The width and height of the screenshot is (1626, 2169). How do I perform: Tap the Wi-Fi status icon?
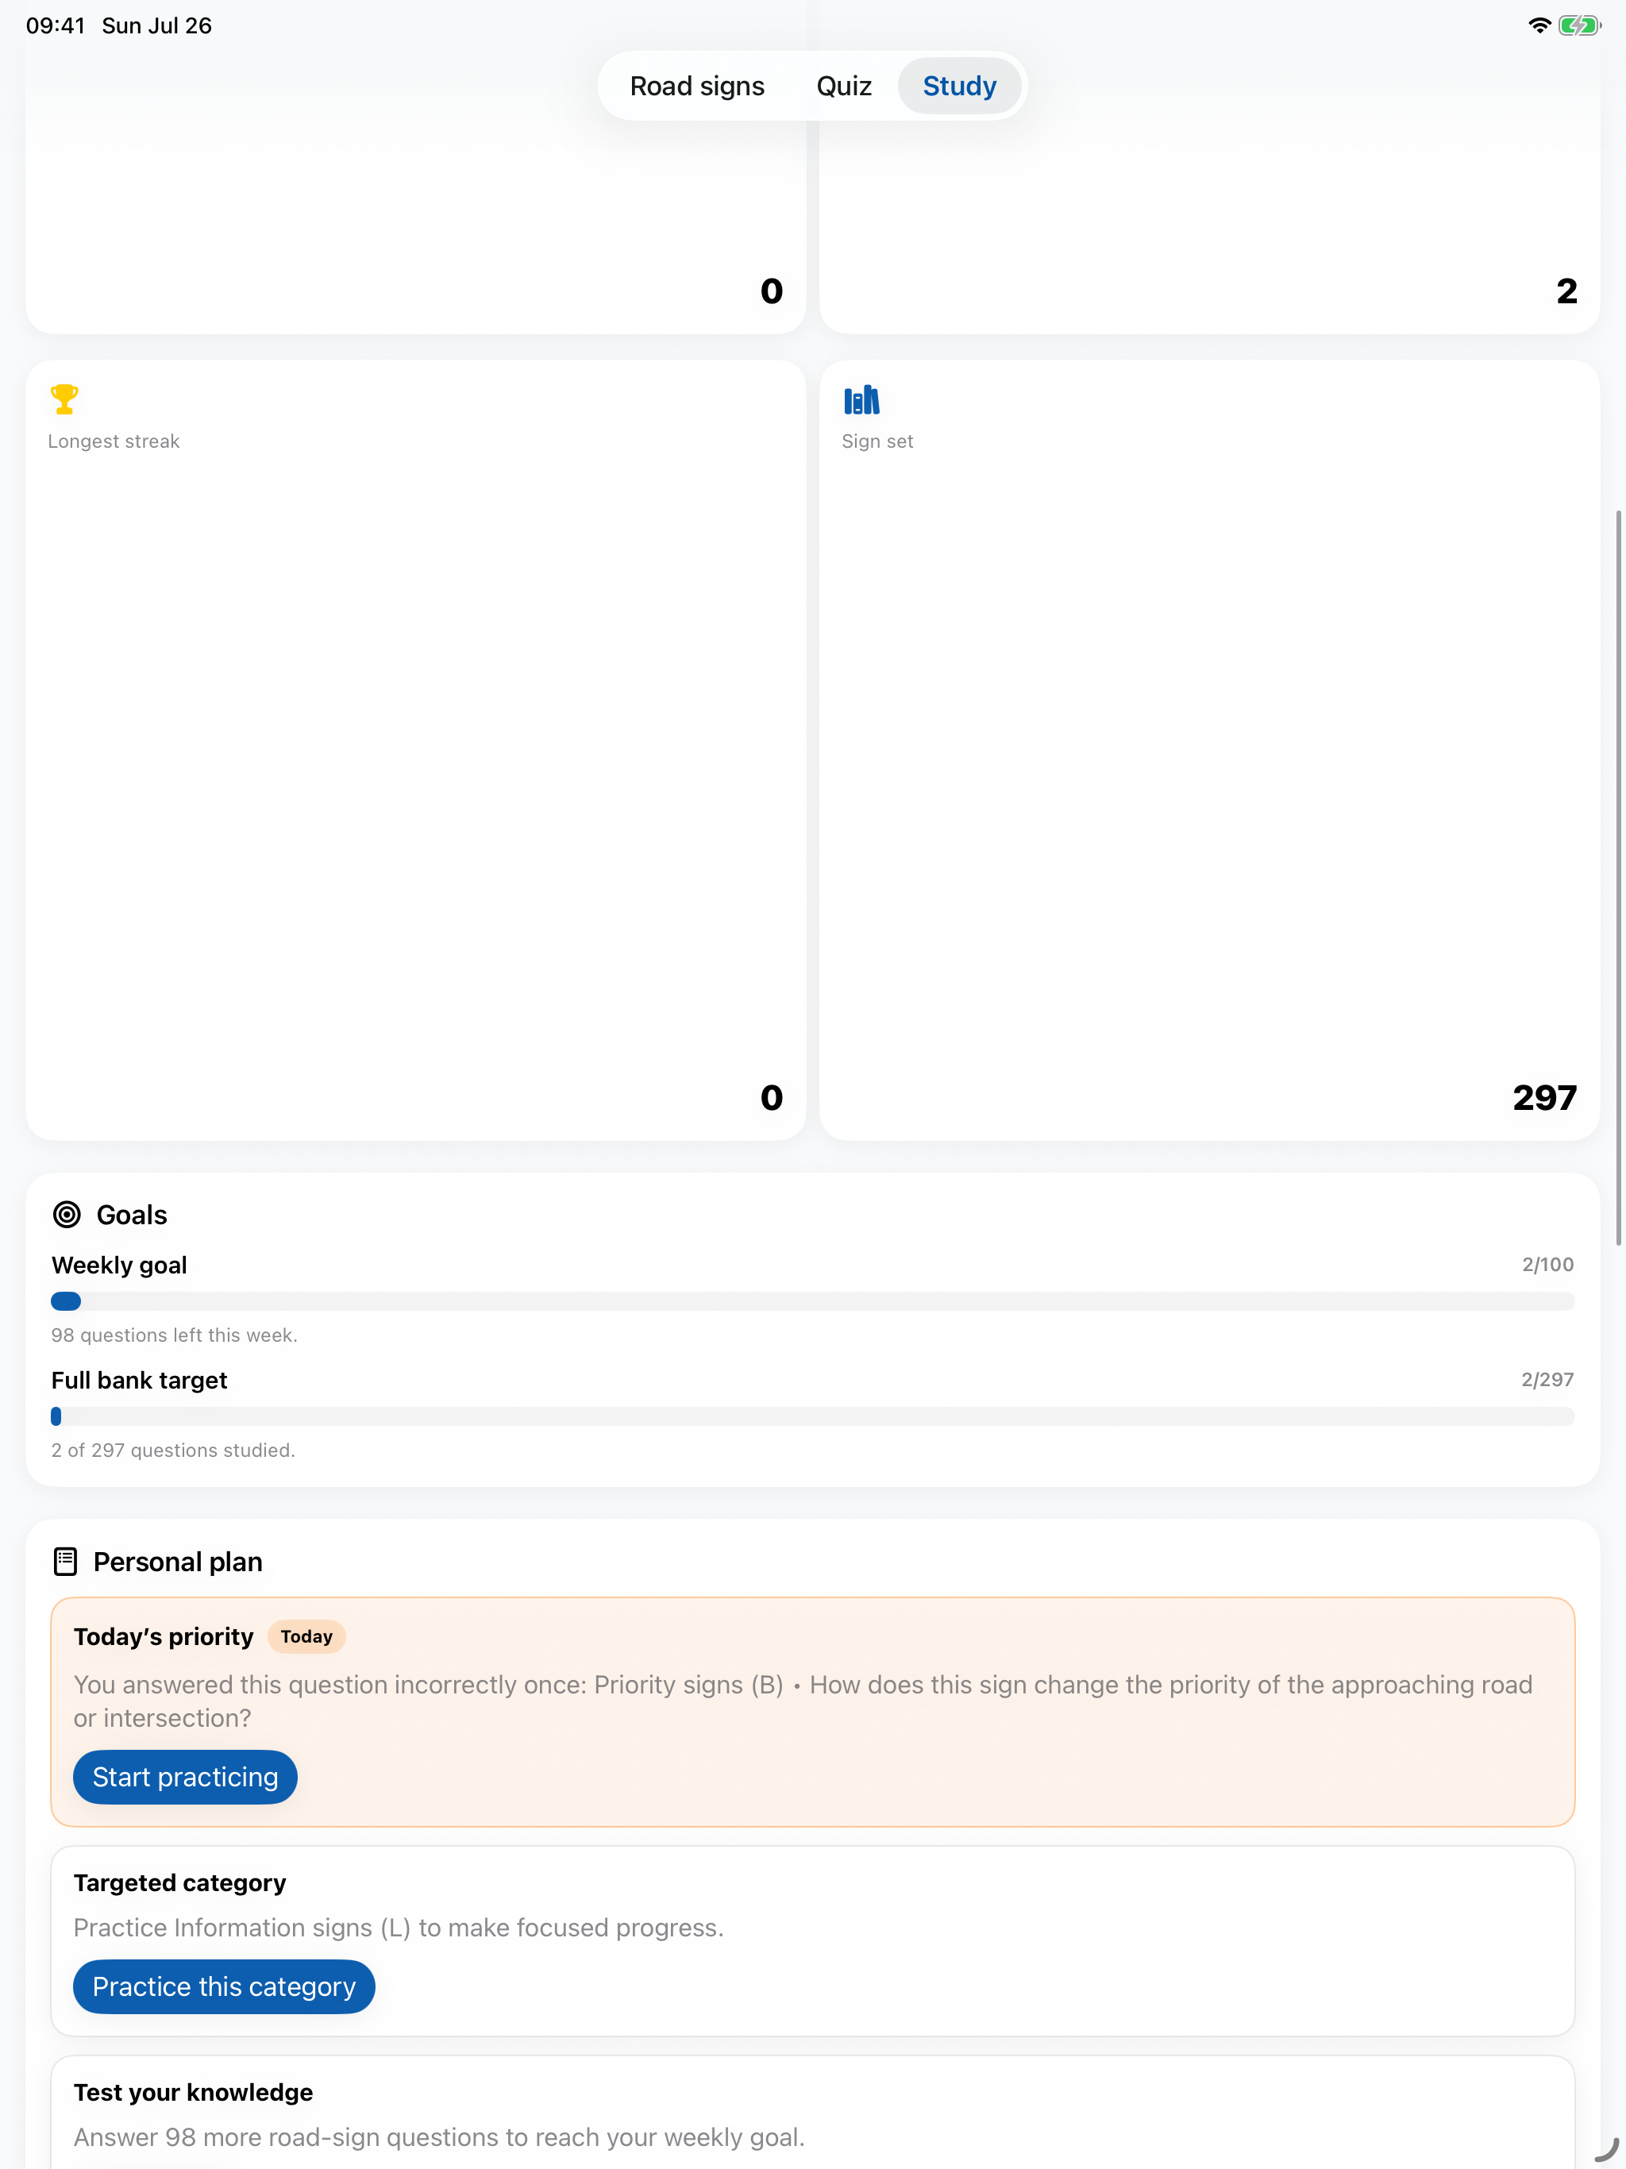[x=1539, y=25]
